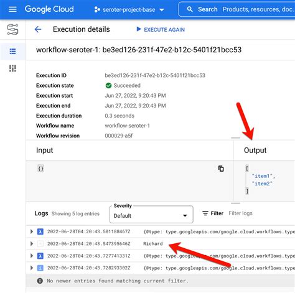Click the search magnifier icon
Screen dimensions: 295x293
point(190,9)
